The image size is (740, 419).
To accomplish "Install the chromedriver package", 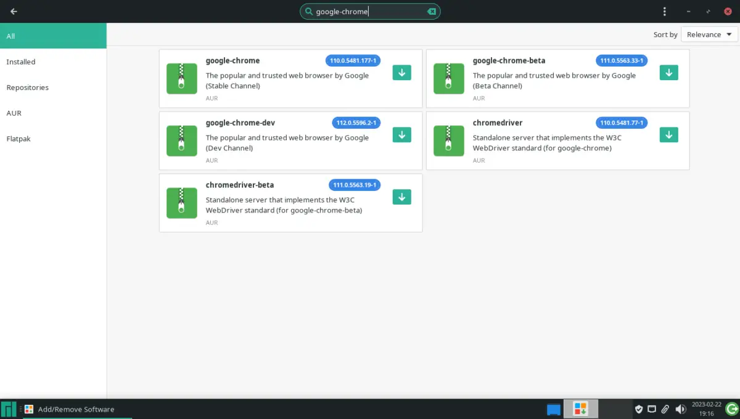I will coord(668,135).
